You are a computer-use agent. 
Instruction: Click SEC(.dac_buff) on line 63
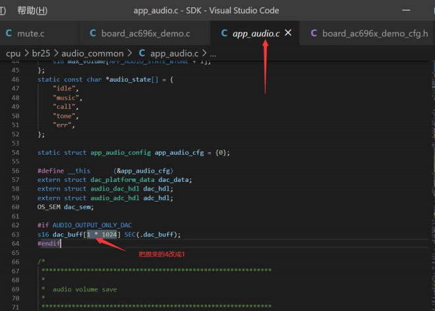point(151,235)
